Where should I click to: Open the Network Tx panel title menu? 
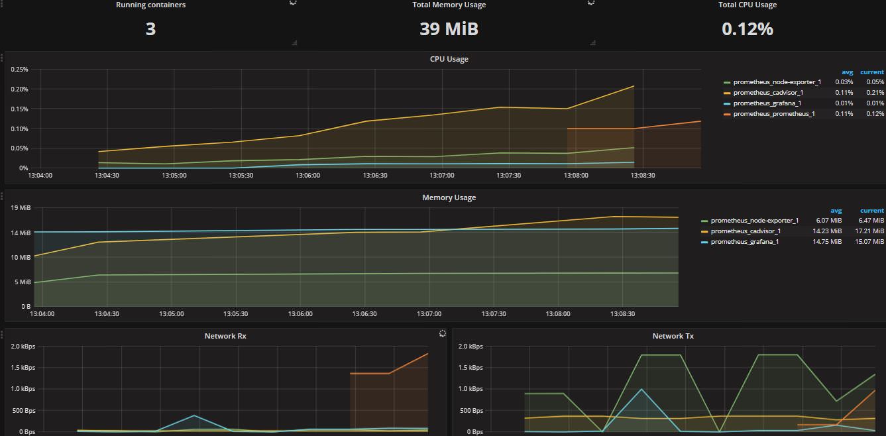click(x=673, y=336)
